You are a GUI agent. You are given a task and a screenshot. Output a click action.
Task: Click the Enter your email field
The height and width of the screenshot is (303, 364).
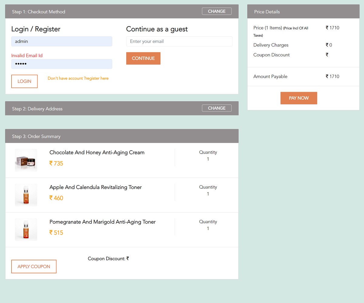179,41
